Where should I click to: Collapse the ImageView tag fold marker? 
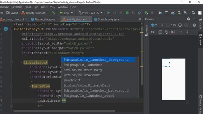coord(12,86)
